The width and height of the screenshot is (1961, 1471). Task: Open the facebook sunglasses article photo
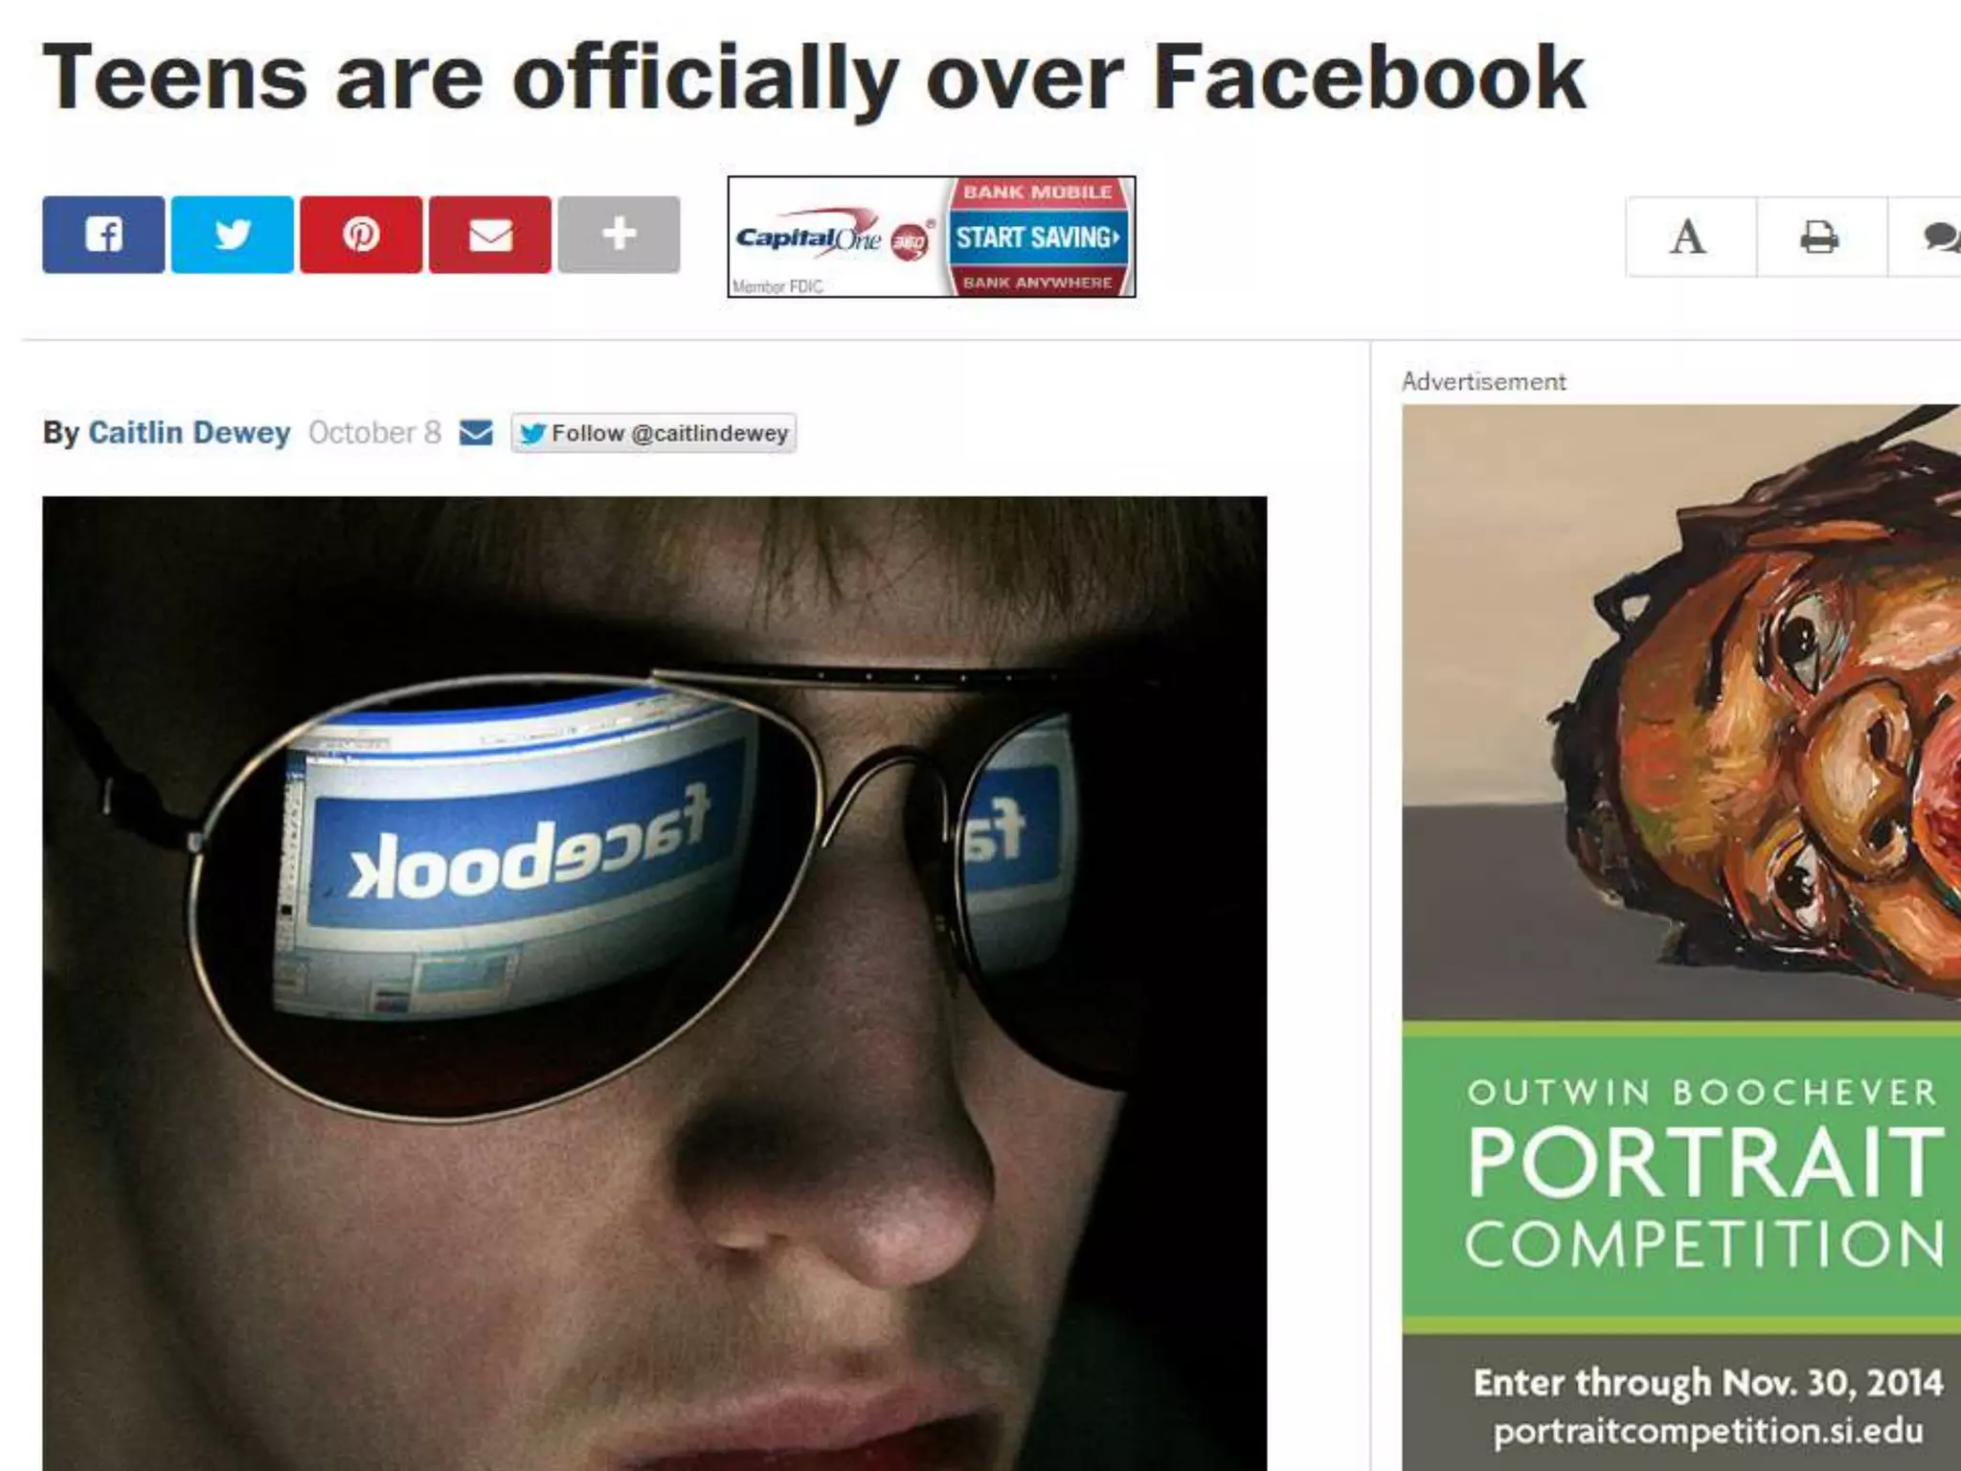coord(654,984)
